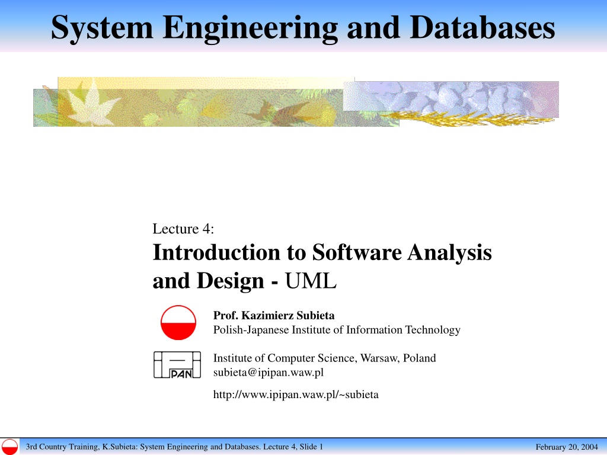Click the 'and Design - UML' line
607x455 pixels.
[x=244, y=281]
